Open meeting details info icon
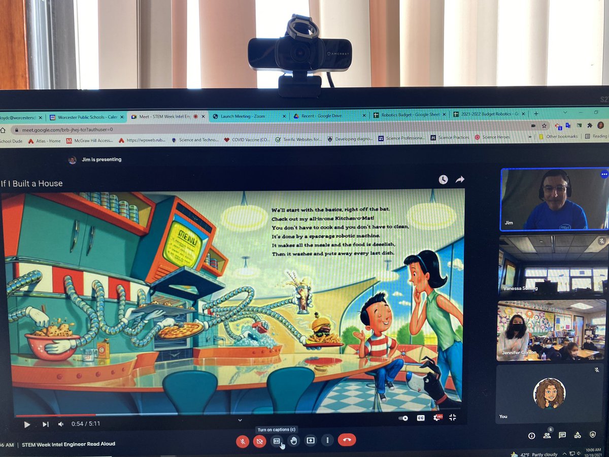Screen dimensions: 609x457 (532, 435)
